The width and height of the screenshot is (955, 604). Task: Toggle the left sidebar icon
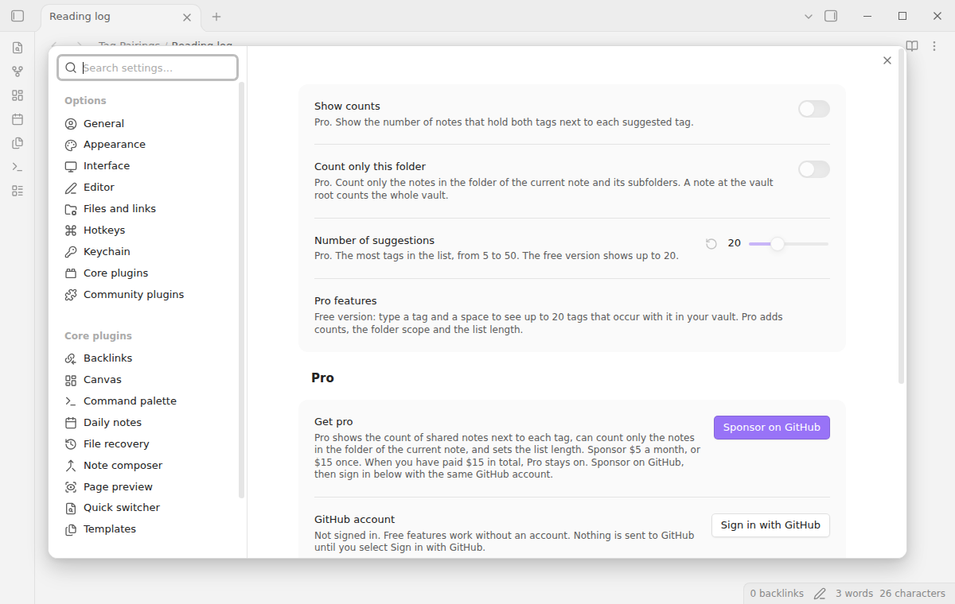click(x=18, y=16)
